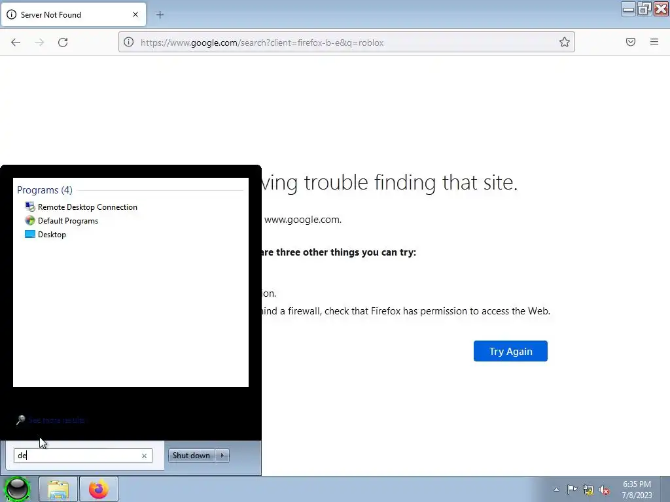Open site information icon in address bar
Image resolution: width=670 pixels, height=502 pixels.
click(x=129, y=42)
